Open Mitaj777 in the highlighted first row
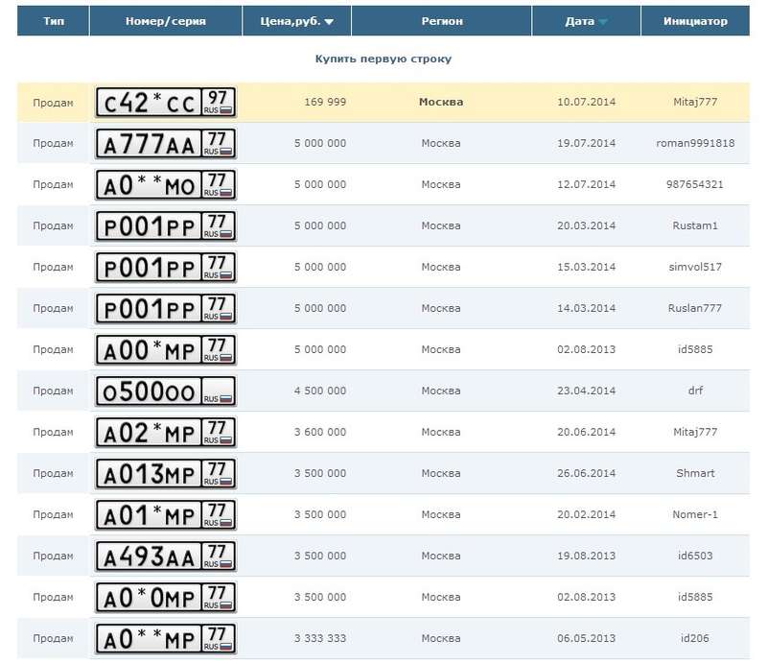767x663 pixels. (x=695, y=102)
